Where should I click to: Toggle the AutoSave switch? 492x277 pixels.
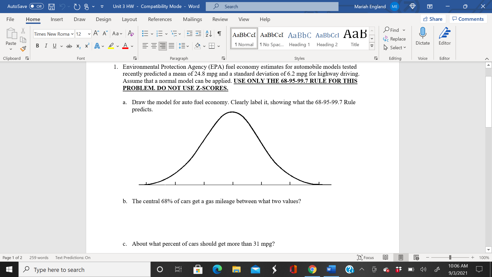[x=36, y=6]
